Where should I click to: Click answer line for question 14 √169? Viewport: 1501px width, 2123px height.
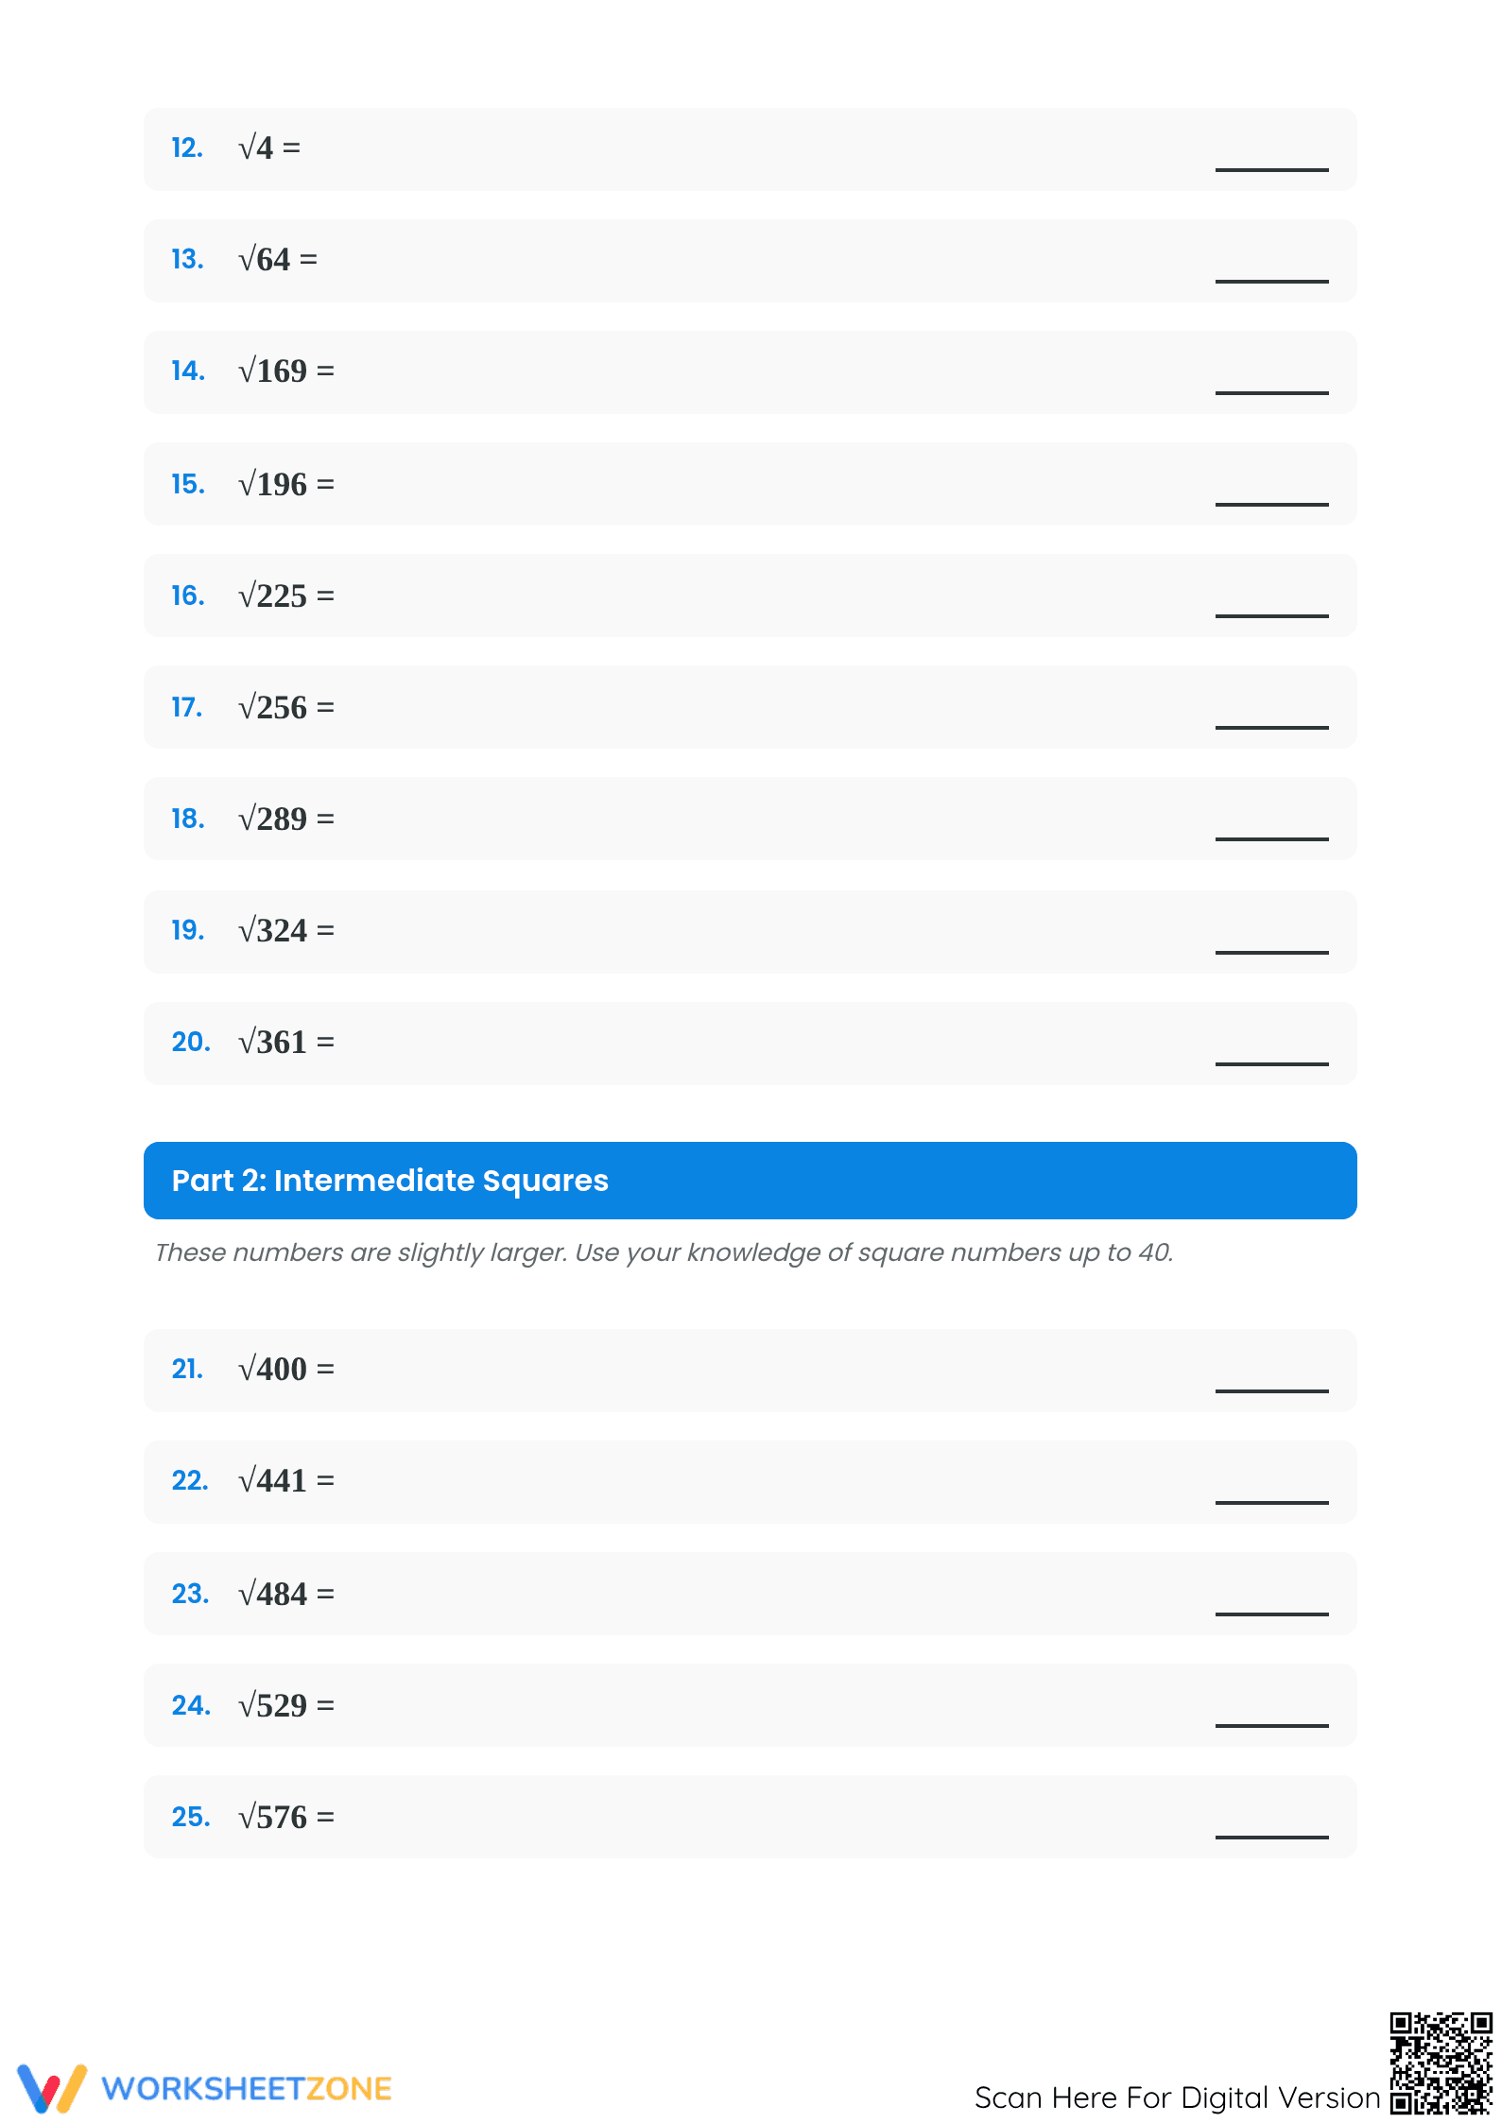click(x=1272, y=392)
